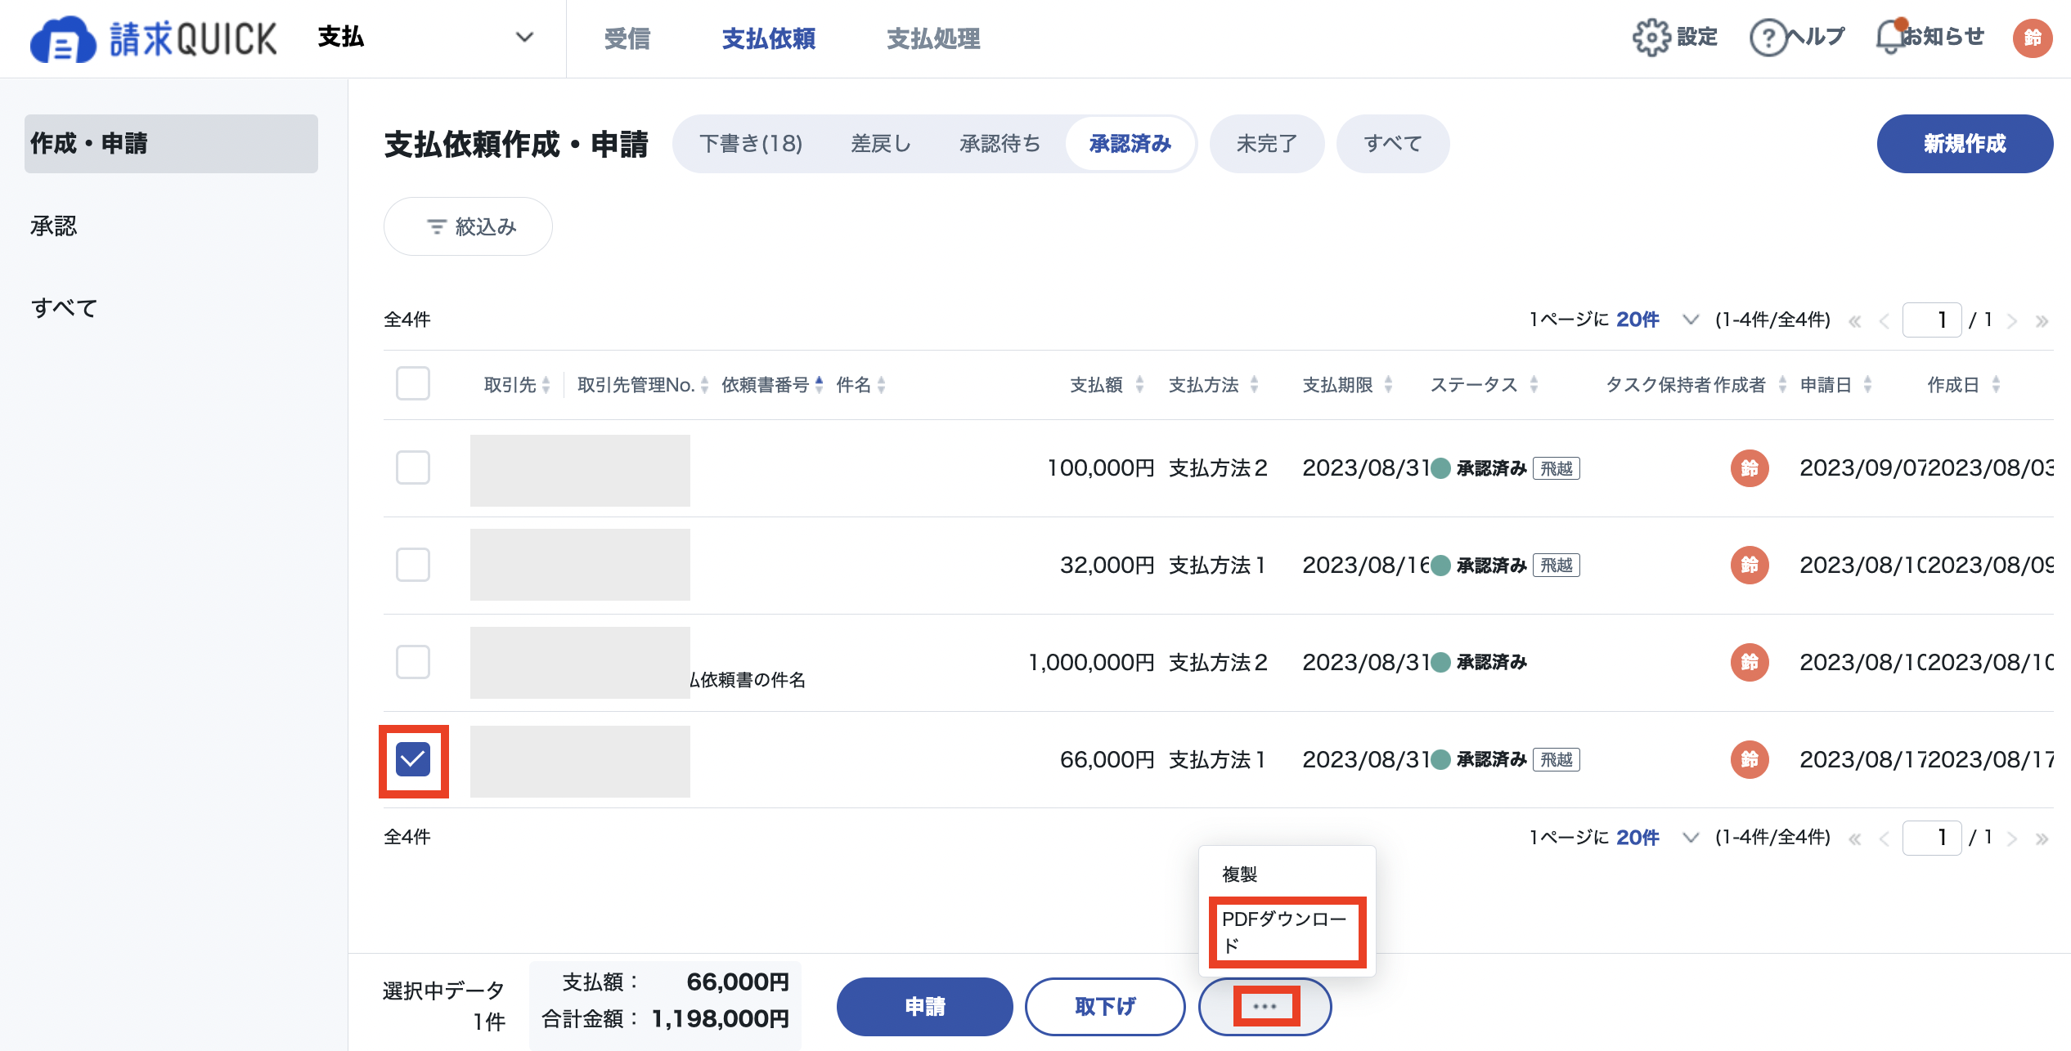Go to last page double-arrow above table
This screenshot has width=2071, height=1051.
tap(2042, 320)
